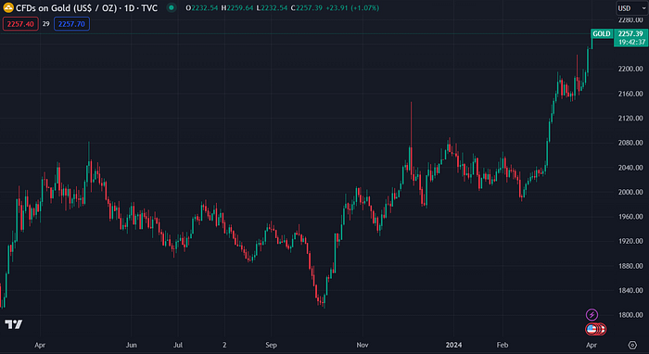Viewport: 649px width, 354px height.
Task: Click the Jul label on the time axis
Action: coord(178,345)
